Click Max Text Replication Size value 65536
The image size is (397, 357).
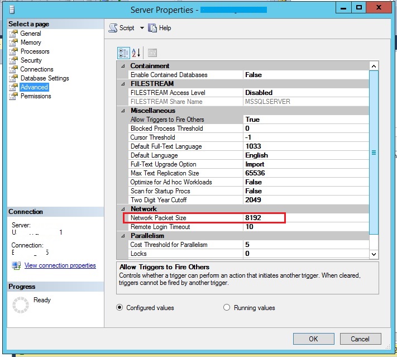point(255,173)
